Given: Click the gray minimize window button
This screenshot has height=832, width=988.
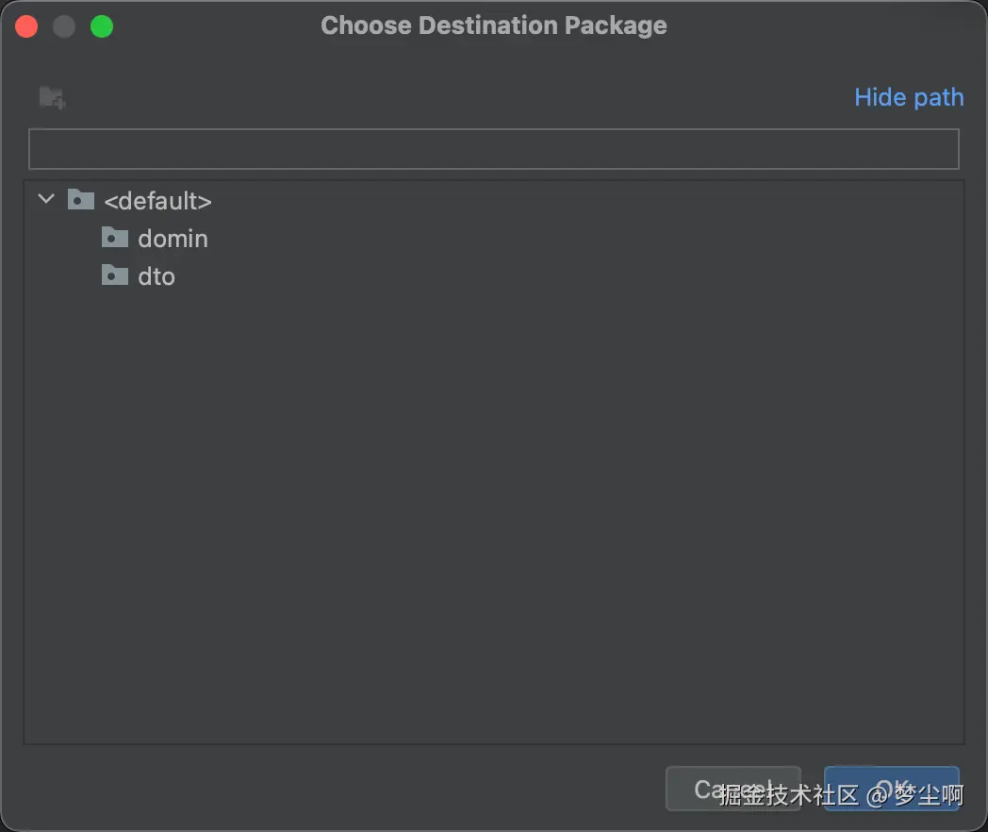Looking at the screenshot, I should (x=64, y=26).
